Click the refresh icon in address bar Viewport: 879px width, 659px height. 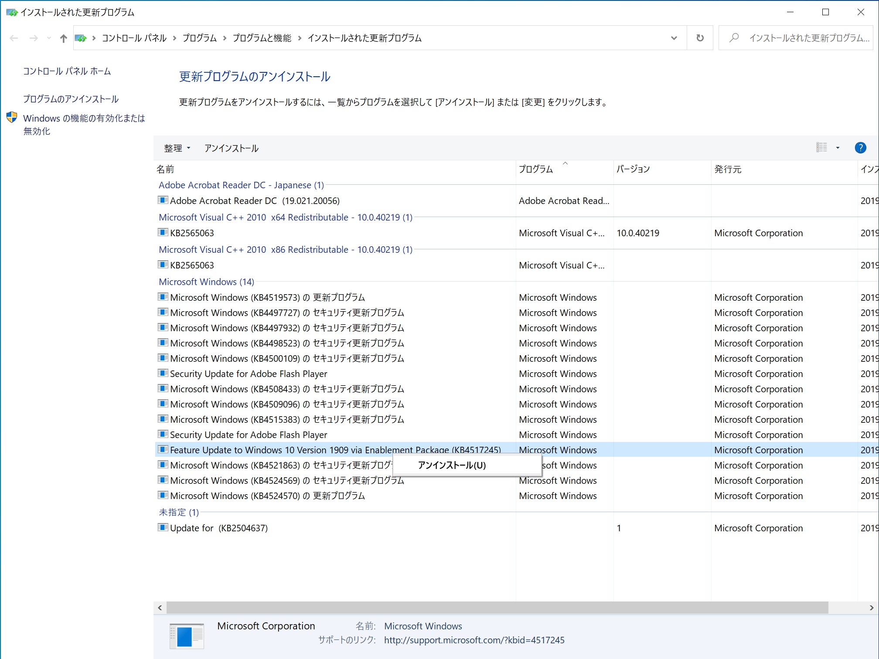(x=700, y=38)
